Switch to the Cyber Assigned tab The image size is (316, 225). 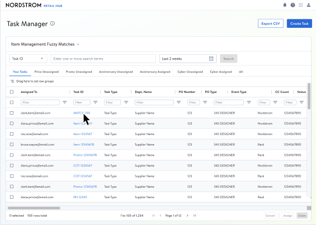coord(221,72)
